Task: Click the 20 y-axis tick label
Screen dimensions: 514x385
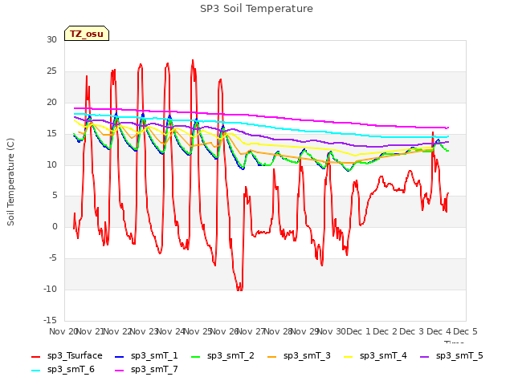Action: click(x=51, y=103)
